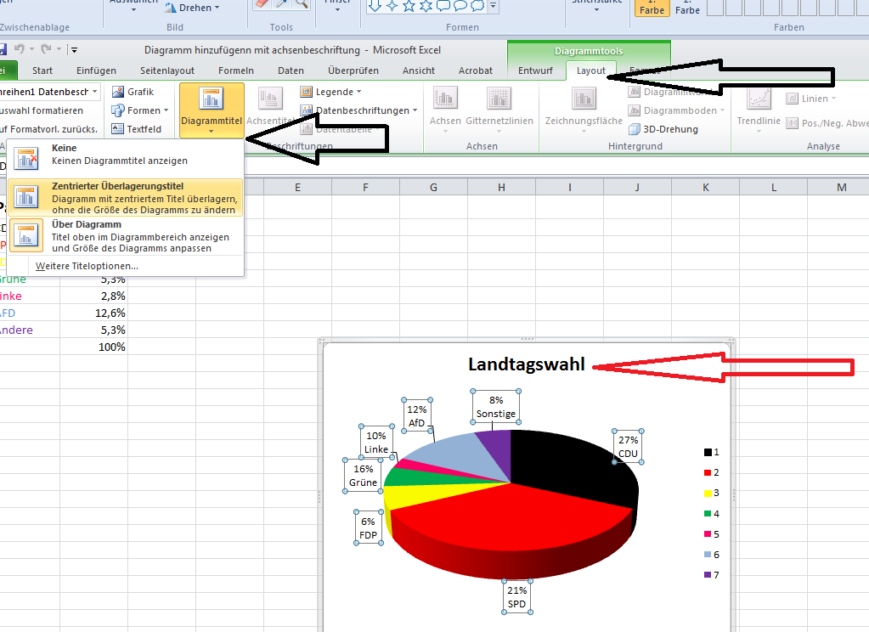Click the black legend swatch for series 1

[x=706, y=452]
